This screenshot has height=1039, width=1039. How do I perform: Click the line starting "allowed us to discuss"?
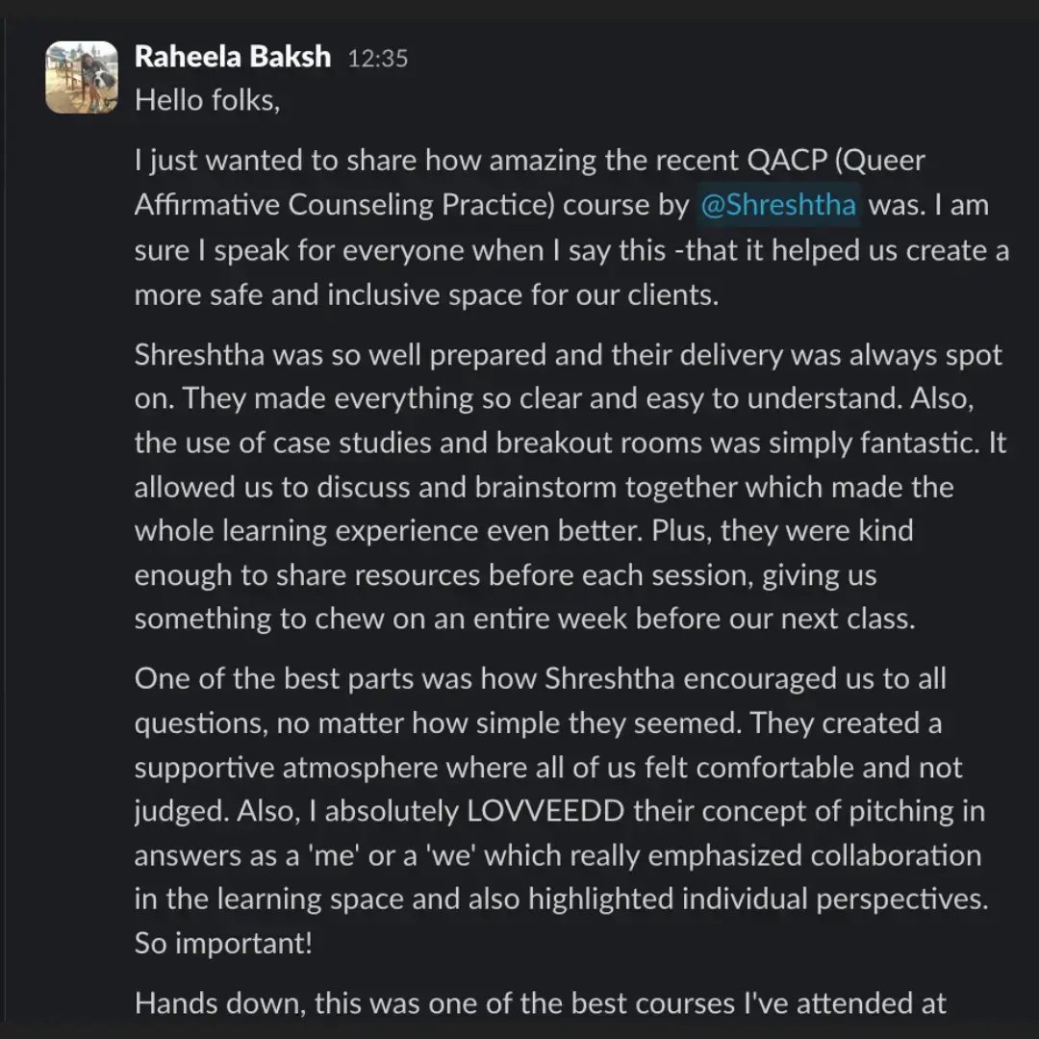coord(544,487)
